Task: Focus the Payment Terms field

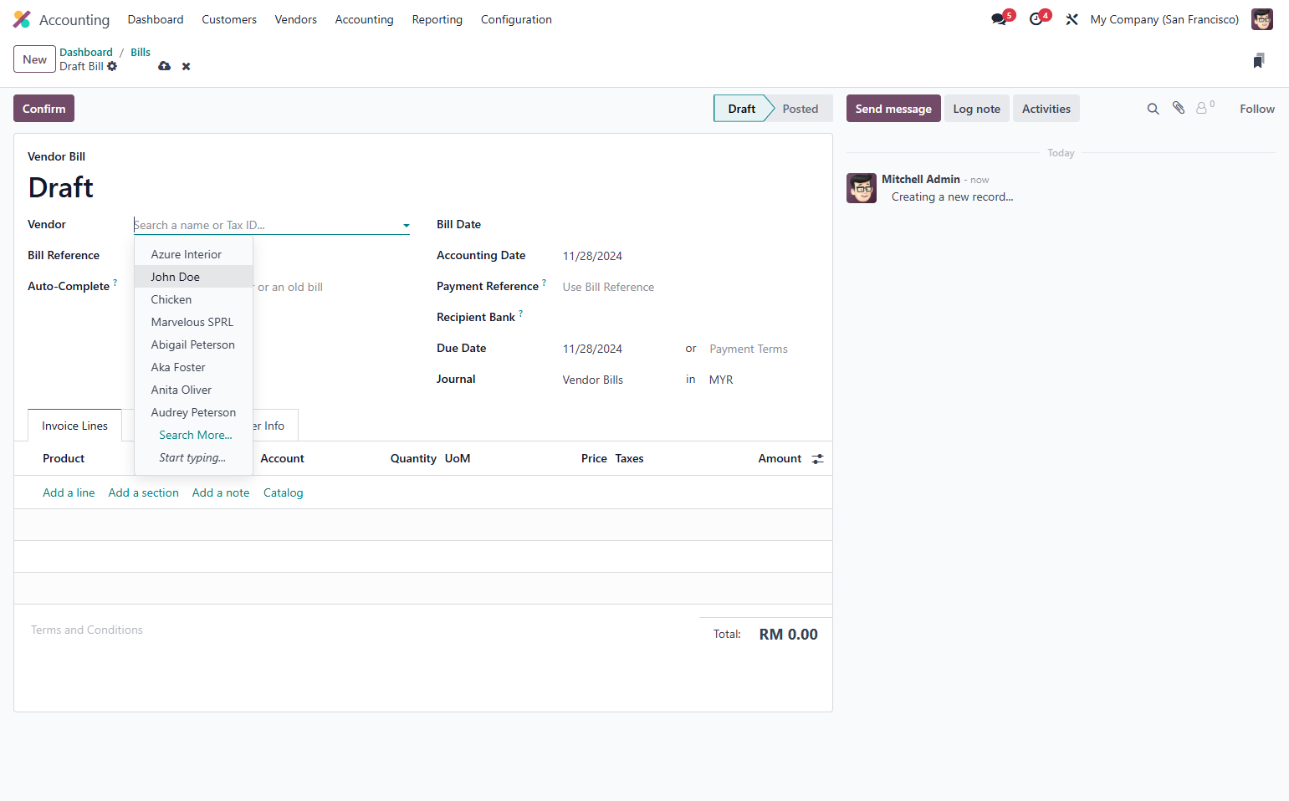Action: pyautogui.click(x=763, y=349)
